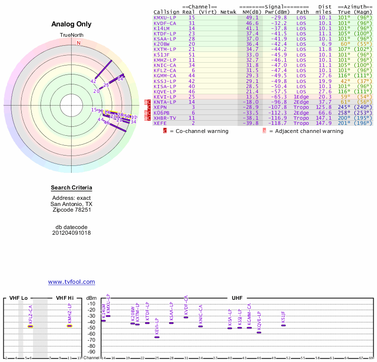Click the Analog Only title

(x=72, y=24)
